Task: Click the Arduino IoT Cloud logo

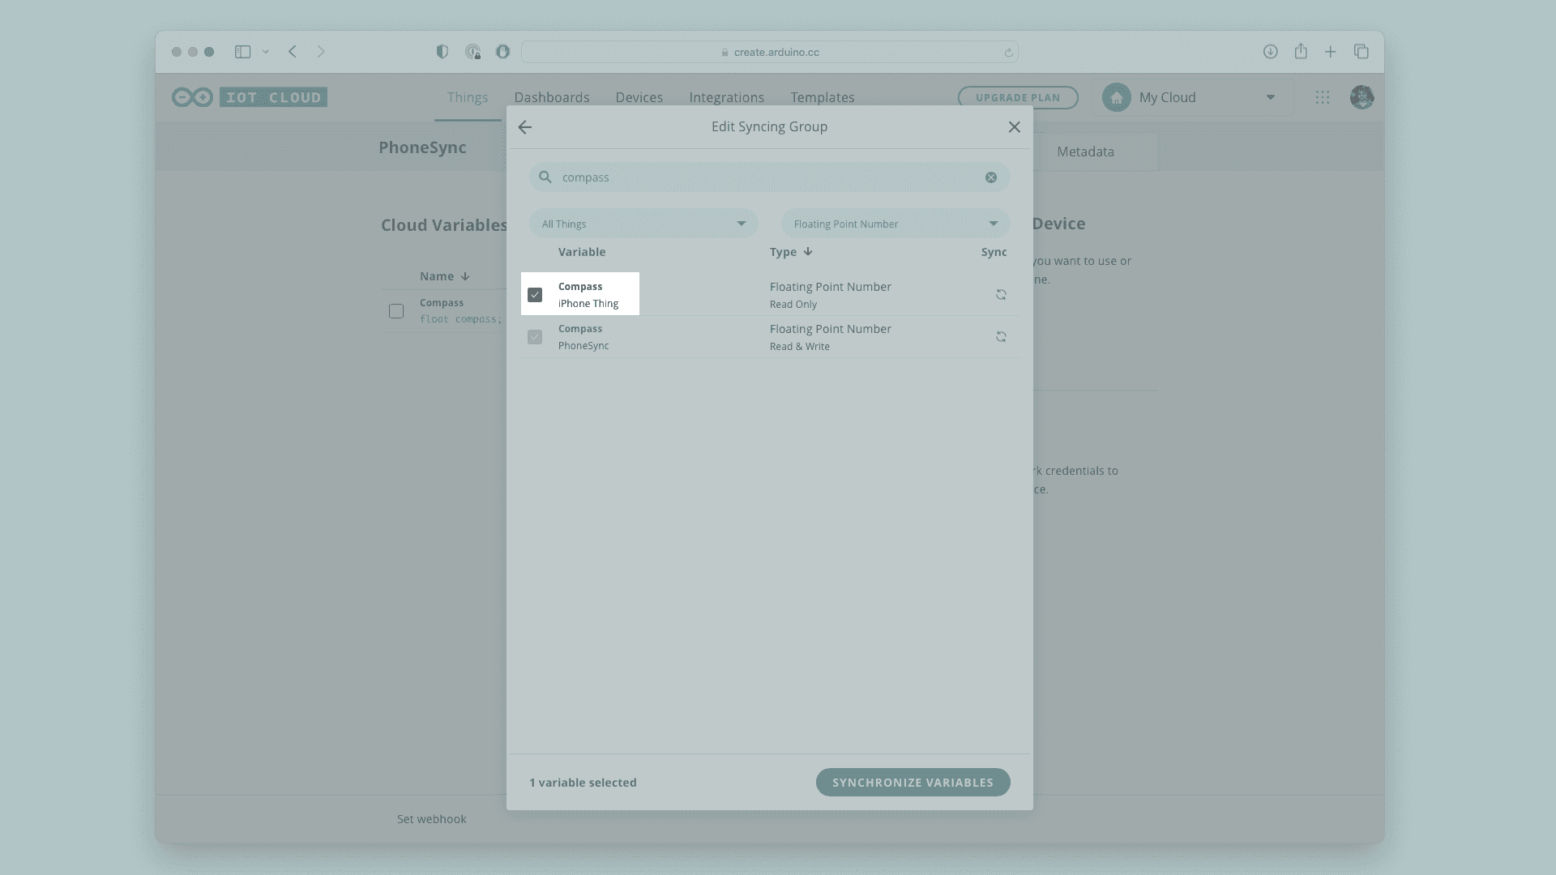Action: click(x=250, y=97)
